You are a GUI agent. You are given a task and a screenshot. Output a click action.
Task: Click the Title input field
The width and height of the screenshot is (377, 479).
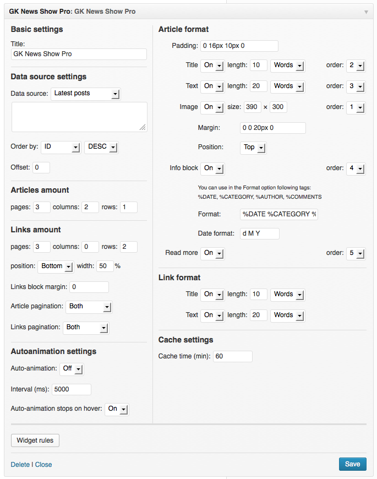coord(79,54)
